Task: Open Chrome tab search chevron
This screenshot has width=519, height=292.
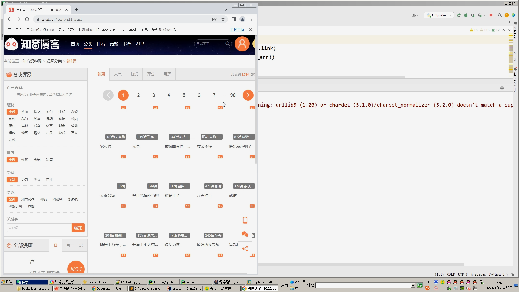Action: point(226,10)
